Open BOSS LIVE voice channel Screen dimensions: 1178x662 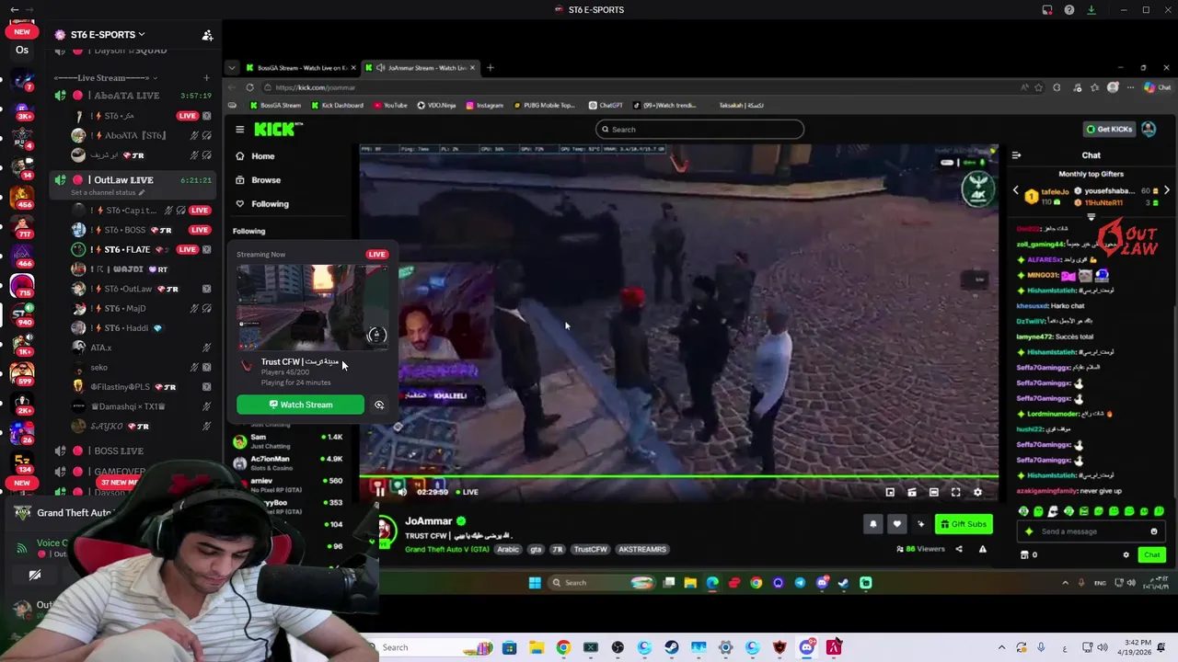coord(118,451)
